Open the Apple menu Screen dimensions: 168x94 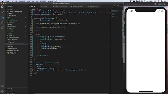3,1
